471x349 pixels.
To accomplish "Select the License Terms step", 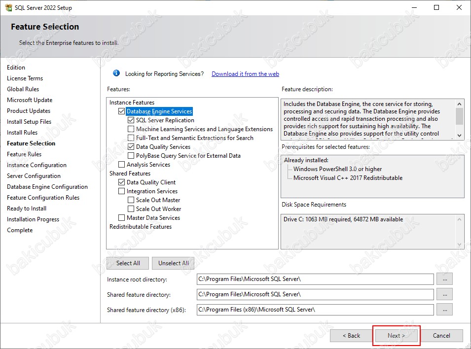I will tap(25, 78).
